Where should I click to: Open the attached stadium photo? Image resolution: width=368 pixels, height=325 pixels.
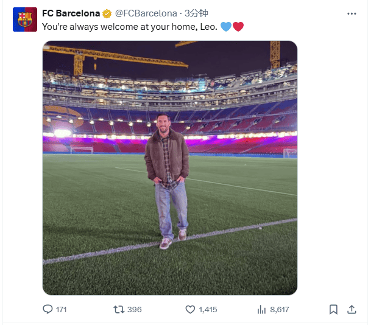(169, 167)
